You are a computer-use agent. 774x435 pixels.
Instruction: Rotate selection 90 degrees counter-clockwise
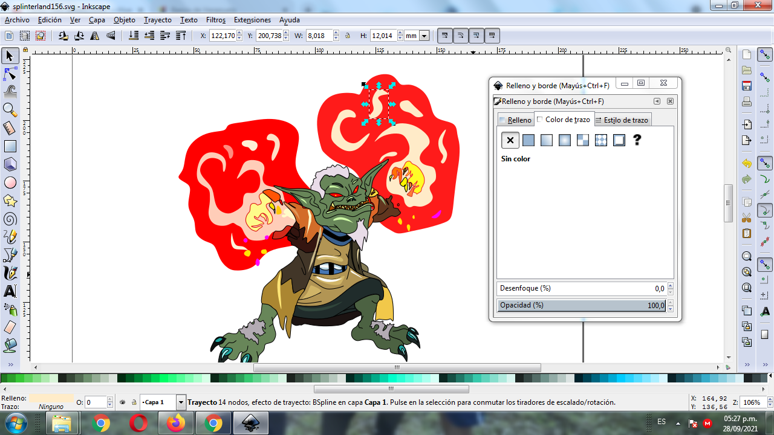pos(63,36)
